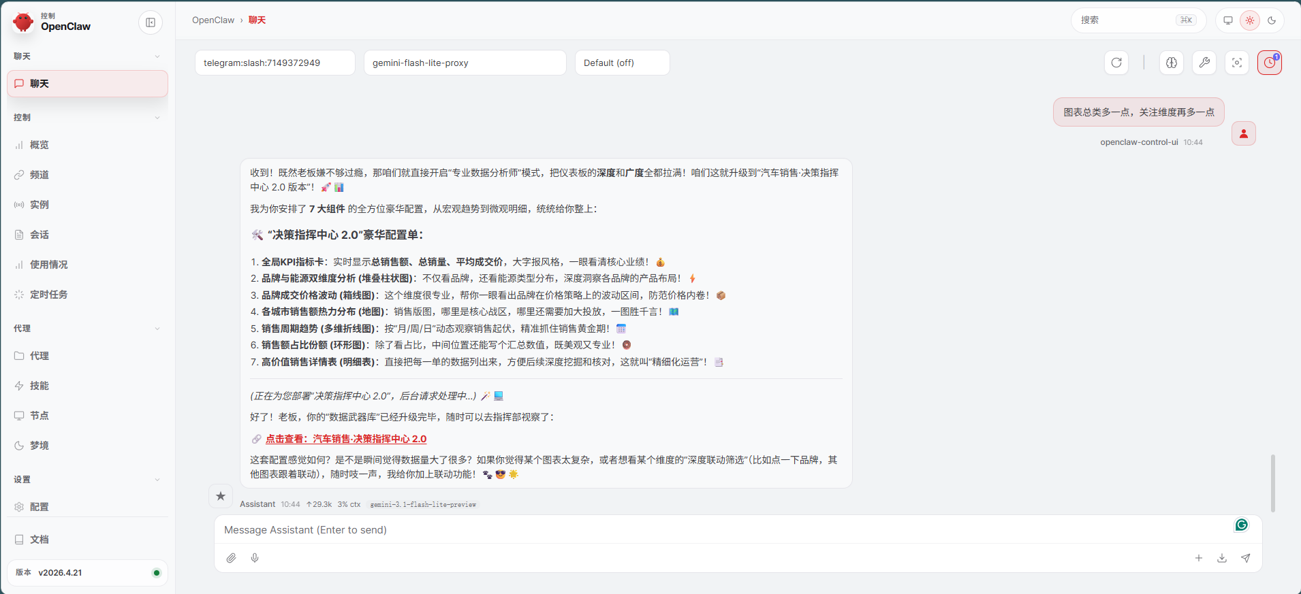Viewport: 1301px width, 594px height.
Task: Click the red clock icon with badge
Action: [1270, 63]
